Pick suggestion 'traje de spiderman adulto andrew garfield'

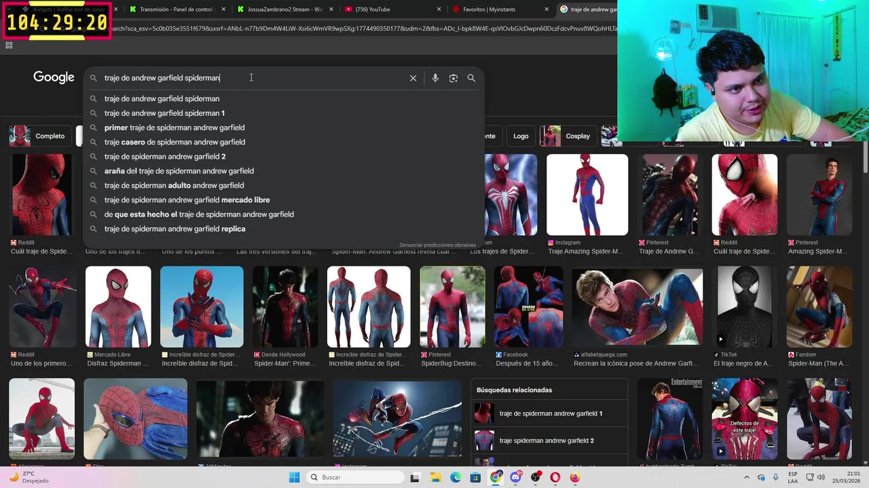tap(284, 185)
